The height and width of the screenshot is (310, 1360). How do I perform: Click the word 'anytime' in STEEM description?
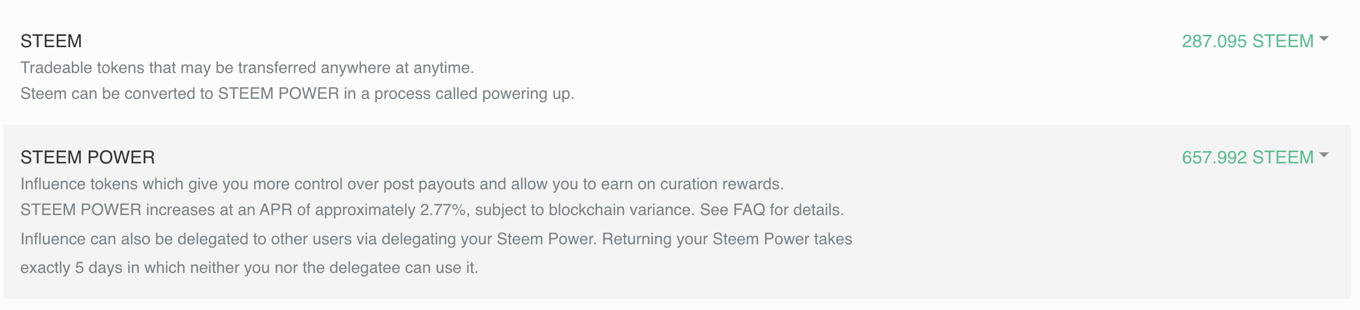(443, 68)
